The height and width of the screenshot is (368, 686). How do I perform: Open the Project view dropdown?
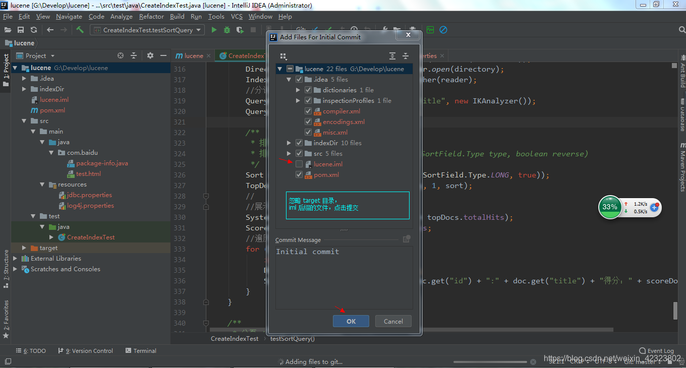click(52, 55)
